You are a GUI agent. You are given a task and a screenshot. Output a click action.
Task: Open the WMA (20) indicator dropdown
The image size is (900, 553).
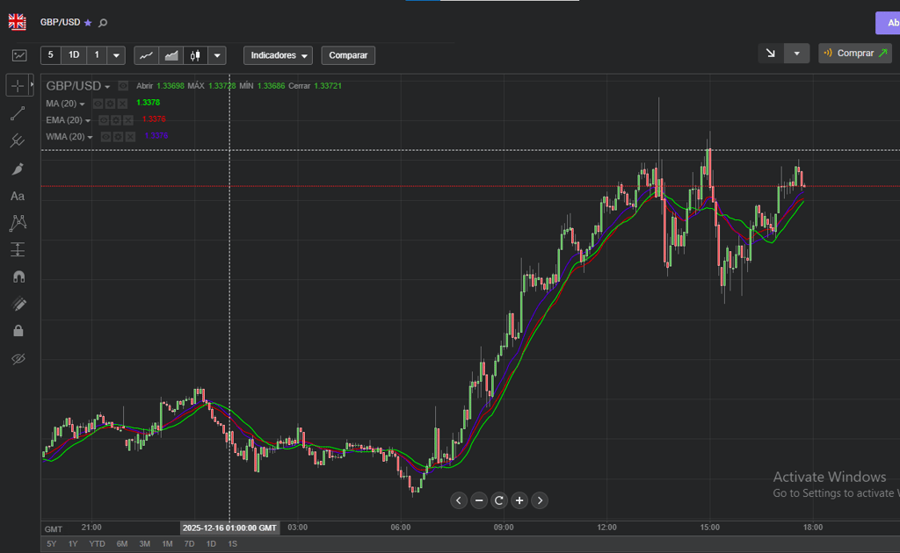91,137
